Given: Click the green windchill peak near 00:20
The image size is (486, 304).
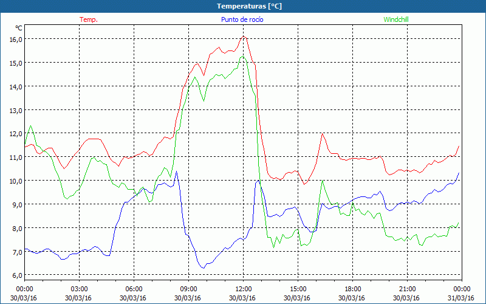Looking at the screenshot, I should click(30, 126).
